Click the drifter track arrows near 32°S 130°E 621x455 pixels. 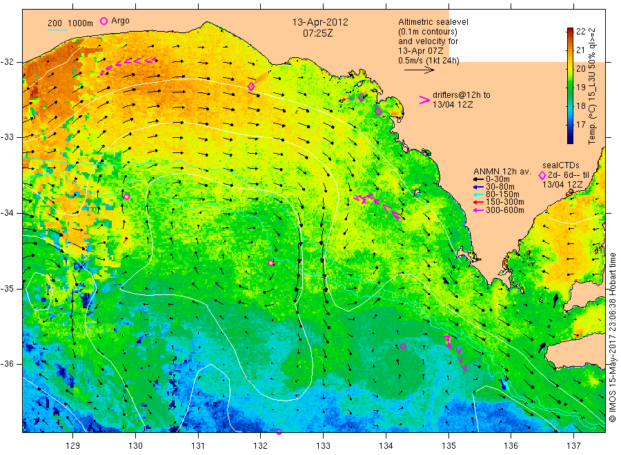(x=128, y=65)
